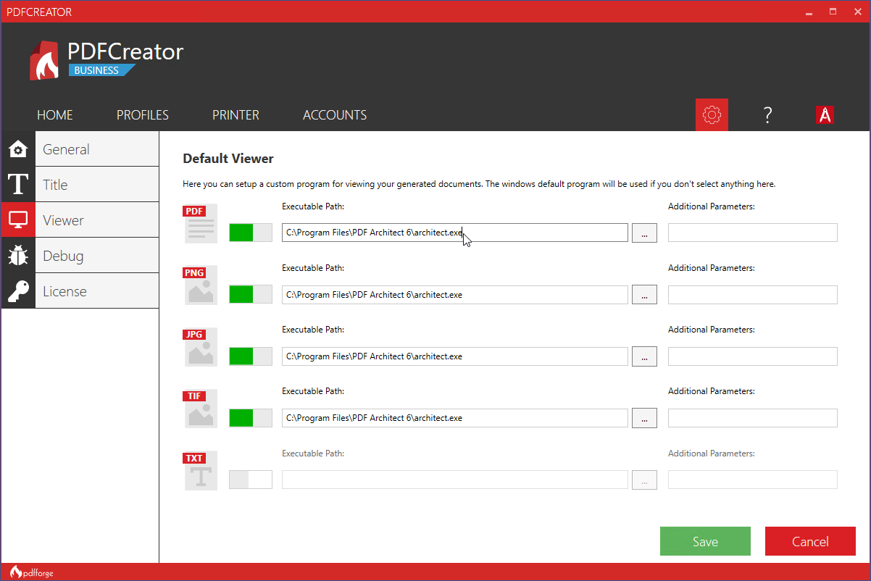Click the PNG additional parameters field

point(753,294)
